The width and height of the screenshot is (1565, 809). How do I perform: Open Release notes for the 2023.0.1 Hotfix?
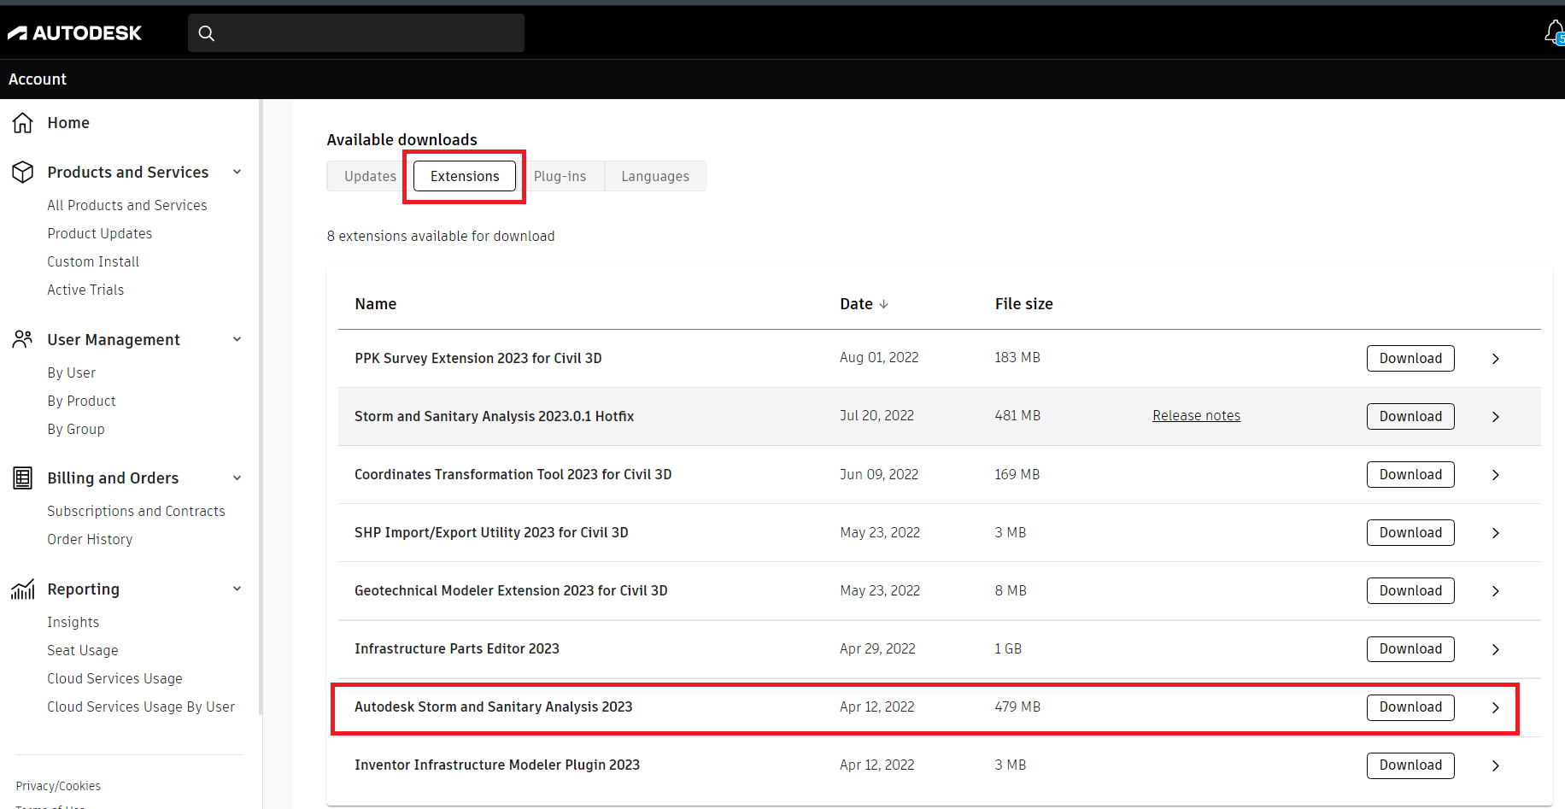click(1196, 415)
